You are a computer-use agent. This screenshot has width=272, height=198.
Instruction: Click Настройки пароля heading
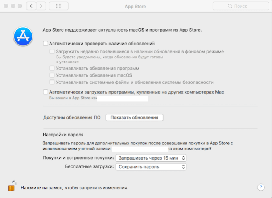pyautogui.click(x=63, y=135)
